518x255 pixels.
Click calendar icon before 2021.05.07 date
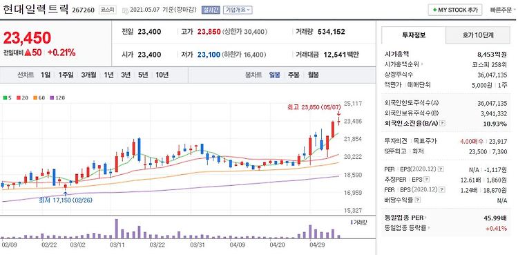pyautogui.click(x=125, y=10)
